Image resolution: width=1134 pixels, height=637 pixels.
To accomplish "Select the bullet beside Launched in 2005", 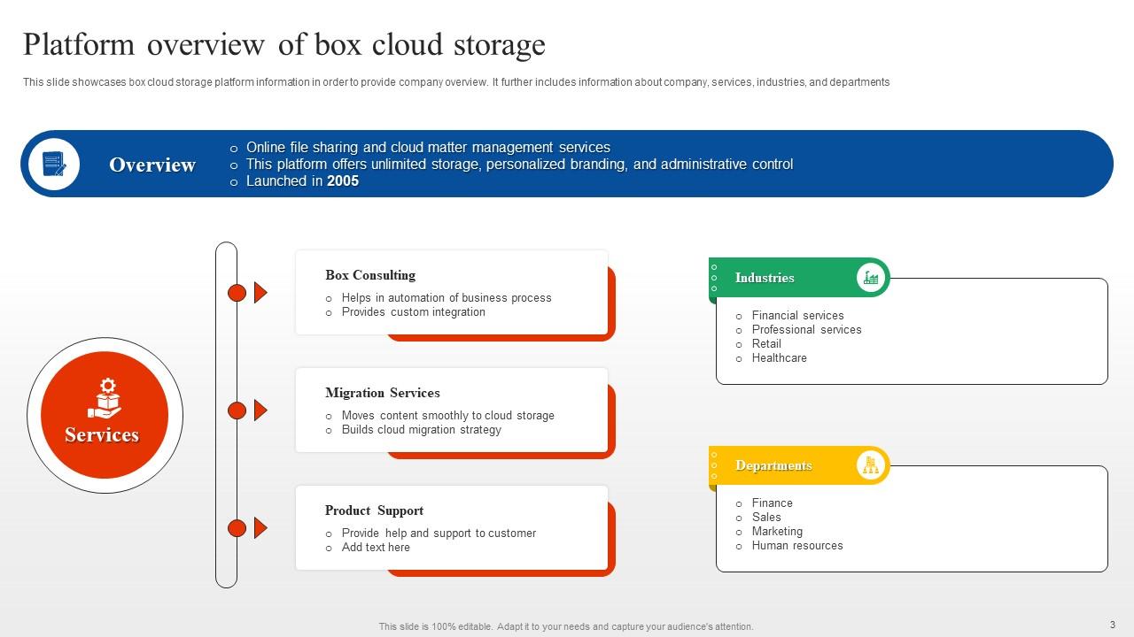I will (233, 180).
